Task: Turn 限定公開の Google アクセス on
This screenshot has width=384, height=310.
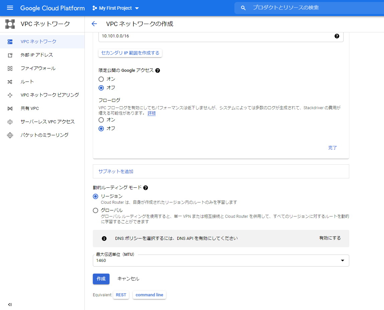Action: pos(101,79)
